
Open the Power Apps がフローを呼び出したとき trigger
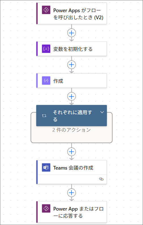click(71, 13)
